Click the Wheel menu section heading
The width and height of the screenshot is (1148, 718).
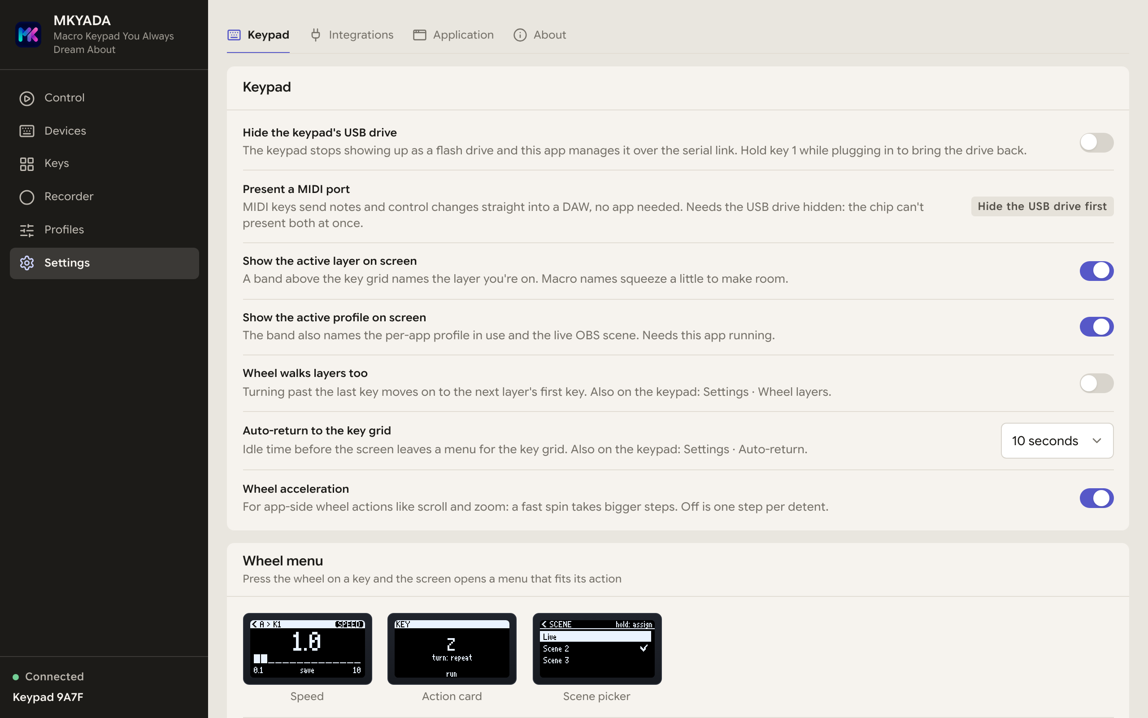tap(283, 561)
